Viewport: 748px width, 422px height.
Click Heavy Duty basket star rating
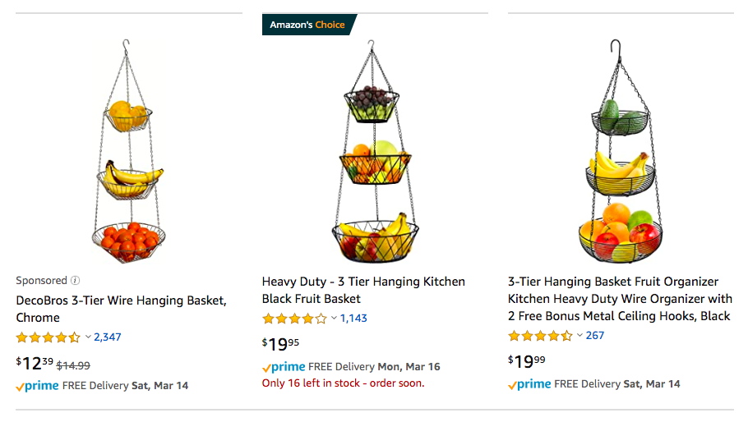pos(293,319)
